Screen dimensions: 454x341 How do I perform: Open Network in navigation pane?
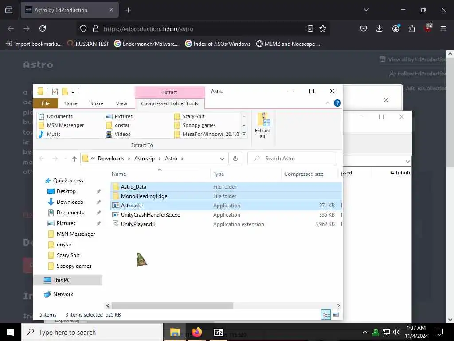tap(59, 294)
